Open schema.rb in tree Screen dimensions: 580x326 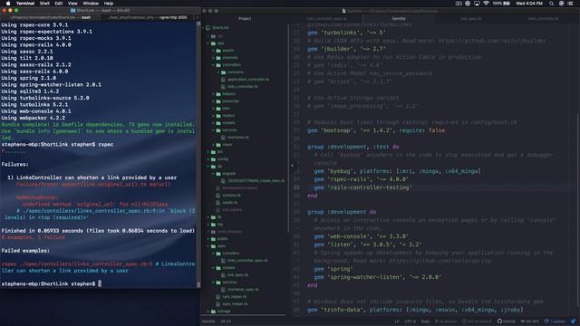tap(232, 196)
